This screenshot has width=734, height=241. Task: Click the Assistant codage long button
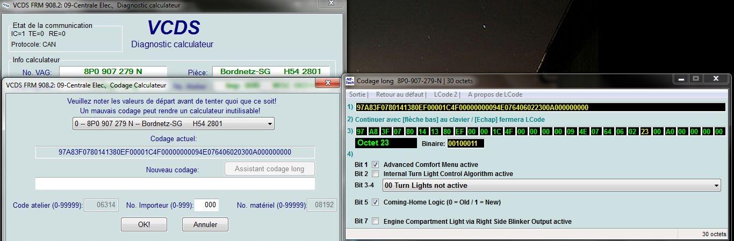click(269, 169)
